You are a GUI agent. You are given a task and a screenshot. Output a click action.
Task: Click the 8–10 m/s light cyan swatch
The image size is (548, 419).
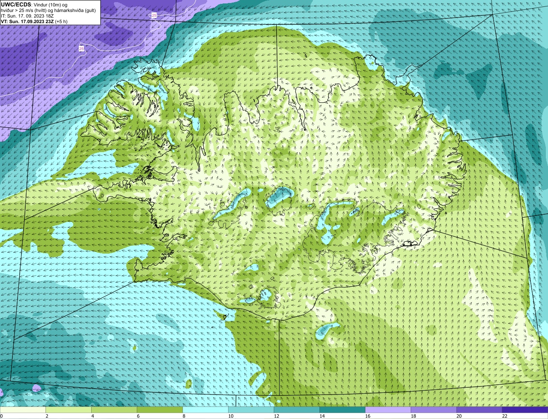[x=205, y=410]
